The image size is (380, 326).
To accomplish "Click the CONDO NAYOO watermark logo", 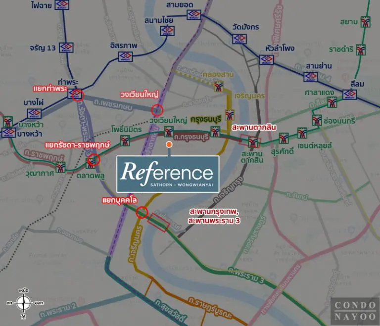I will point(355,311).
